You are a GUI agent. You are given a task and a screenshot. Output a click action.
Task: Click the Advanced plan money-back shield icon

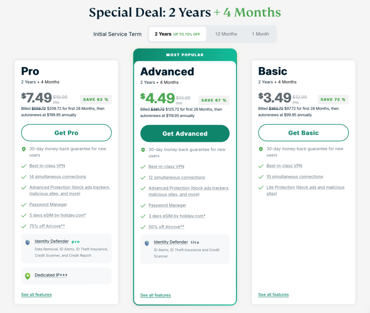point(143,150)
